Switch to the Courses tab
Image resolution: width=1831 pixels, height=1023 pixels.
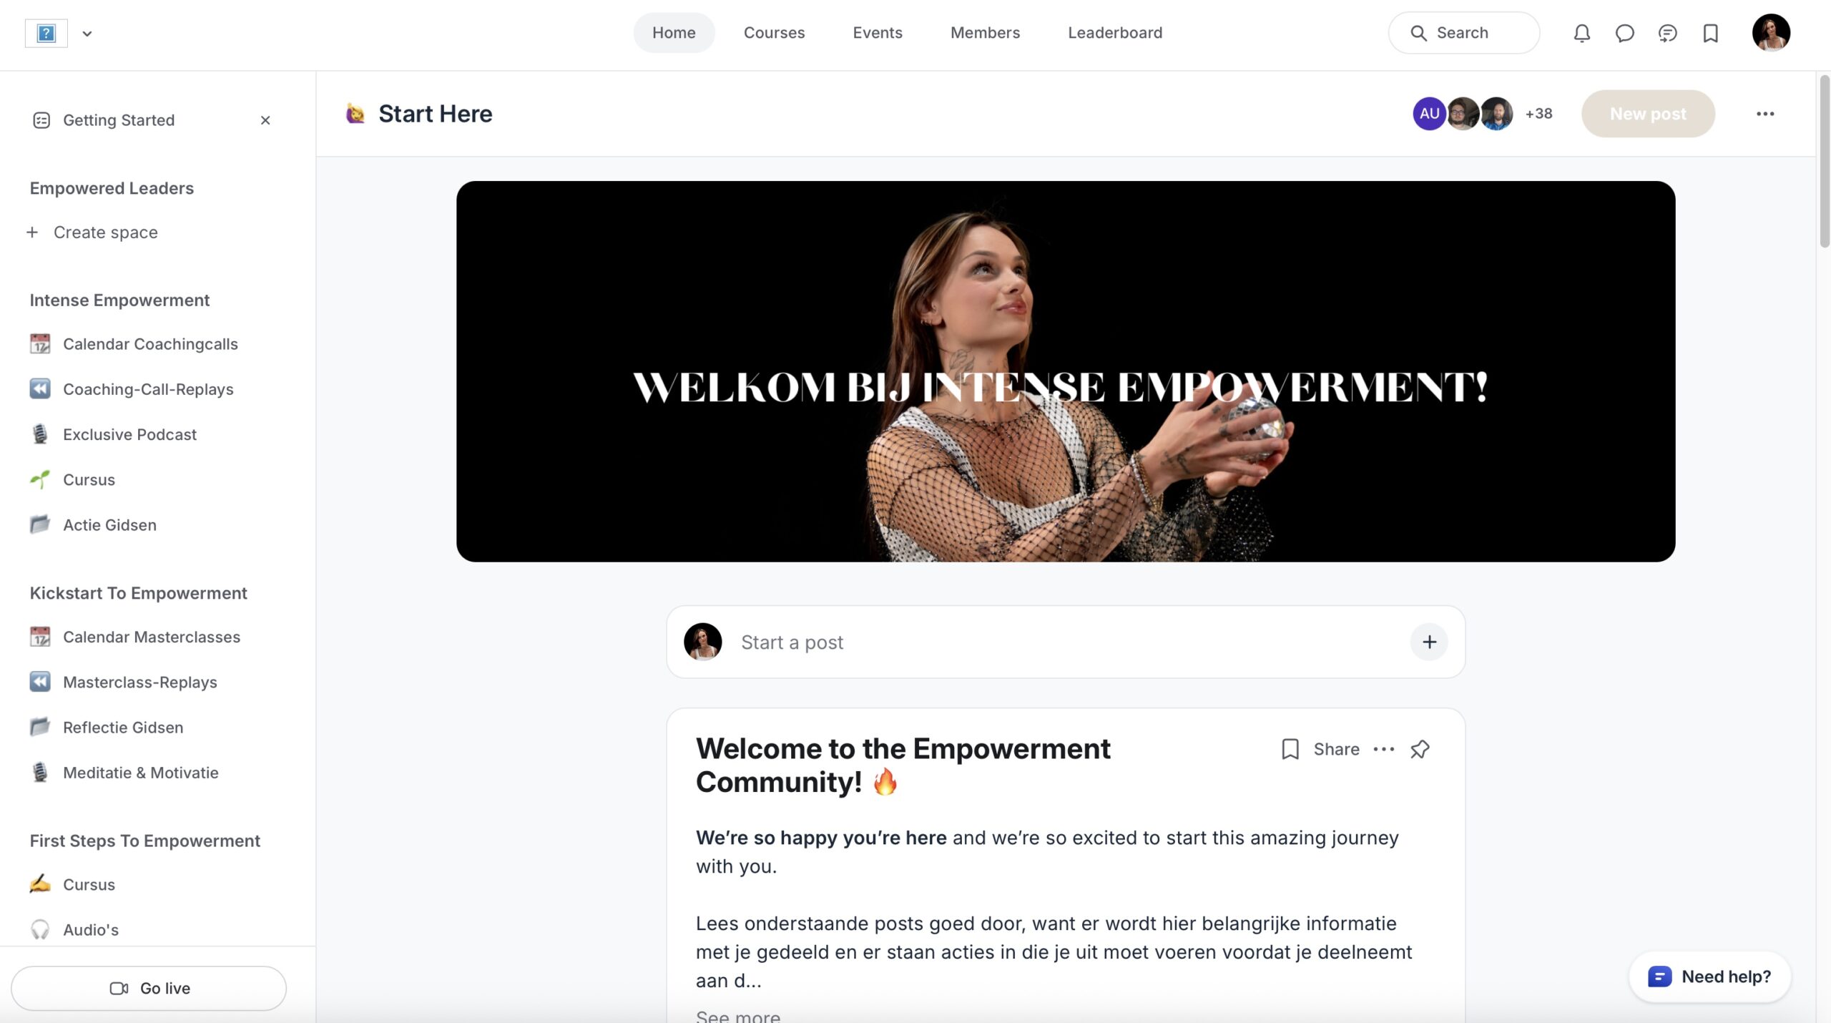(x=774, y=33)
